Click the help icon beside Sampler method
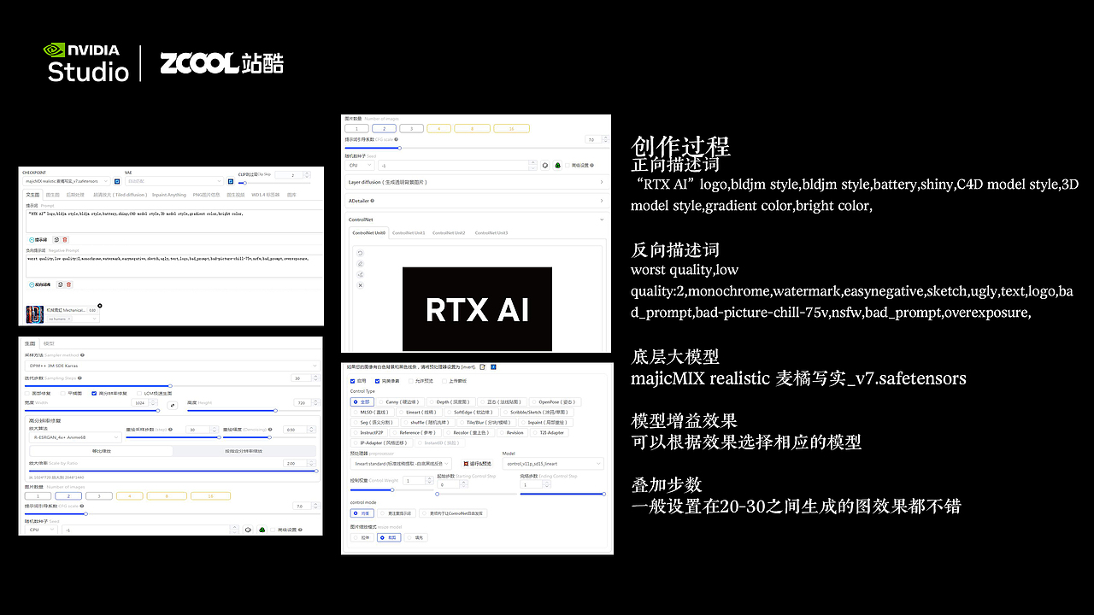Screen dimensions: 1094x615 pyautogui.click(x=82, y=355)
